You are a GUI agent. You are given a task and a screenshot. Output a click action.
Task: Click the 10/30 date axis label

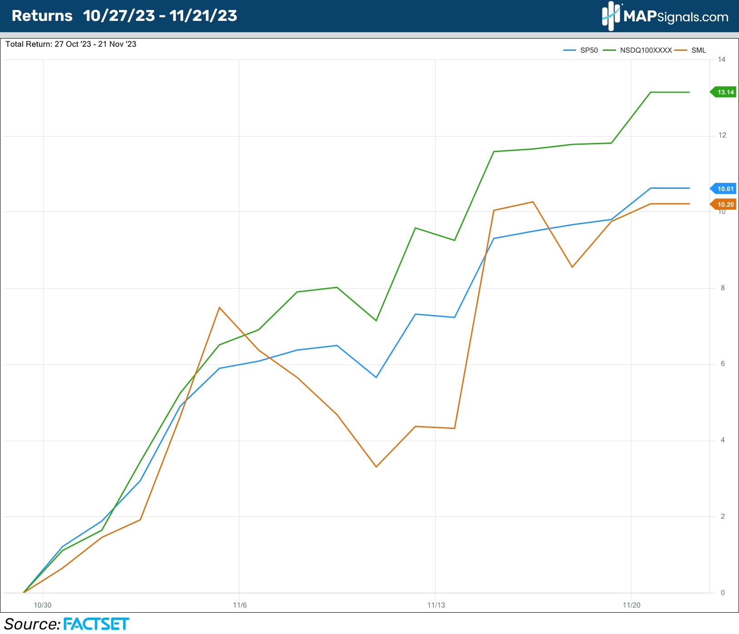(43, 605)
